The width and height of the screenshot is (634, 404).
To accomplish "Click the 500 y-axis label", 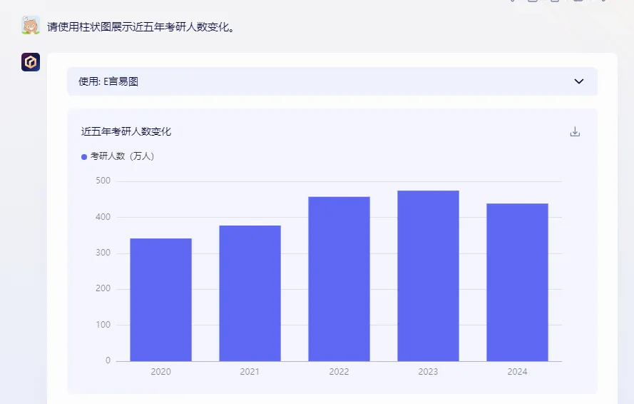I will [103, 181].
